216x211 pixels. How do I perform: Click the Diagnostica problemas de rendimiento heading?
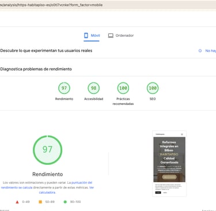[x=36, y=69]
